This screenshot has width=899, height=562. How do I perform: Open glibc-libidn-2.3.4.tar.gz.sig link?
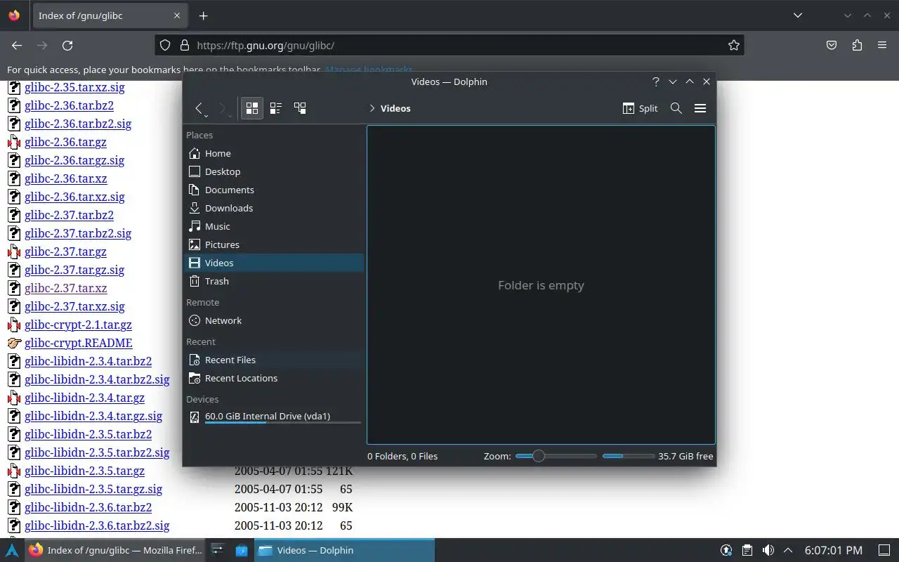click(93, 416)
